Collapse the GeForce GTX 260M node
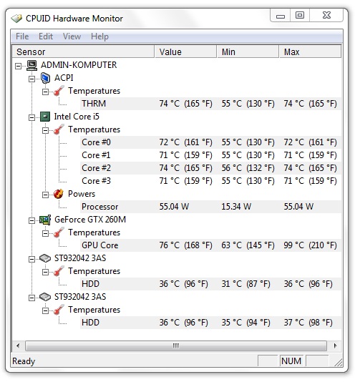 tap(31, 221)
